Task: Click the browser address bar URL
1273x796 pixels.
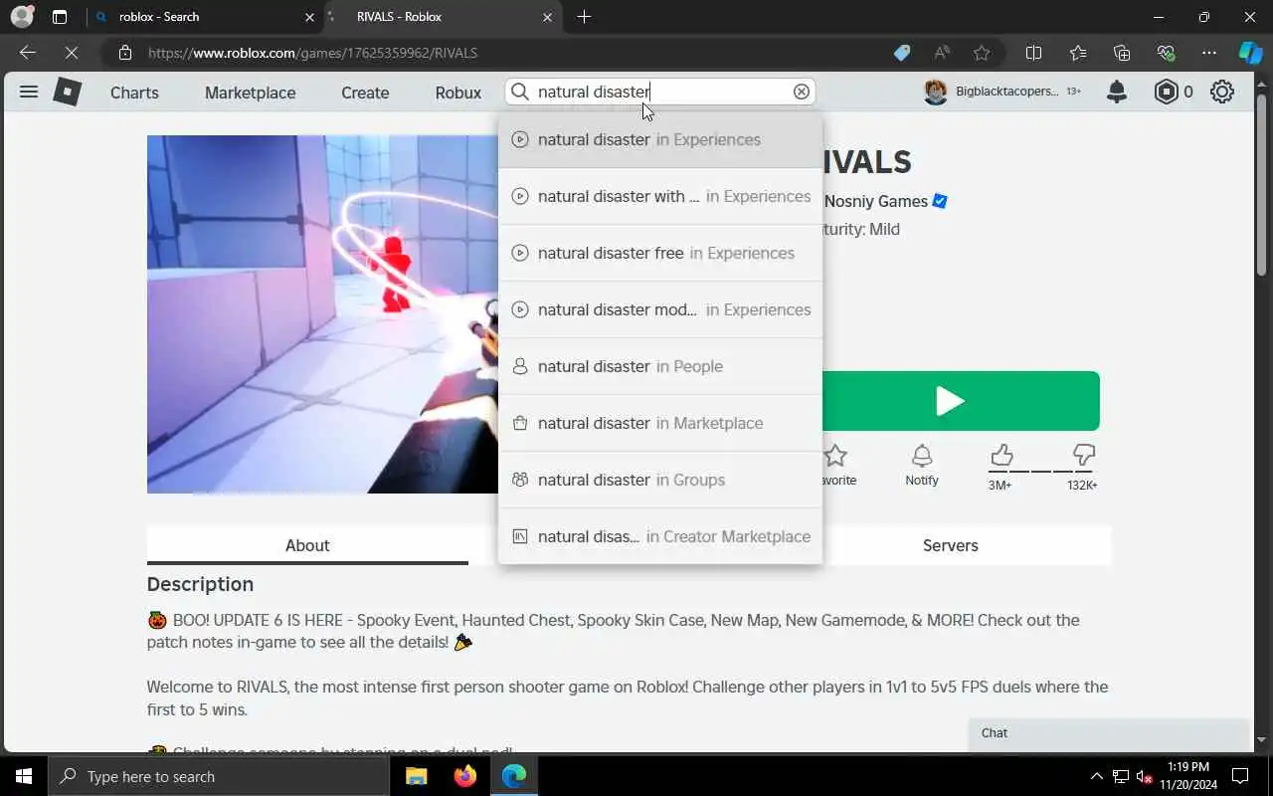Action: pyautogui.click(x=313, y=53)
